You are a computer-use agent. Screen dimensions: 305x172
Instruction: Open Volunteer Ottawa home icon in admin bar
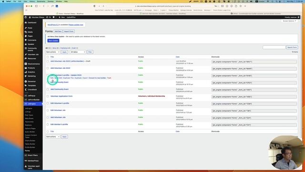tap(30, 17)
